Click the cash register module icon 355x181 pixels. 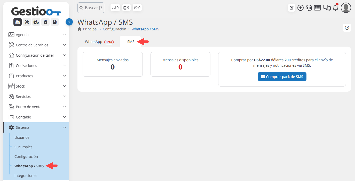[x=18, y=22]
